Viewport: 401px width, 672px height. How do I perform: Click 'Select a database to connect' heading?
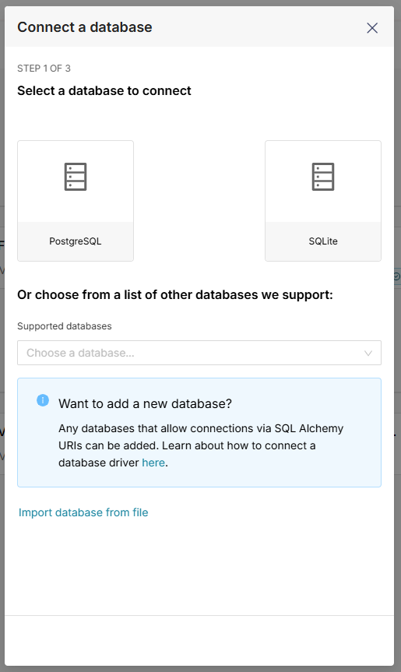click(104, 91)
